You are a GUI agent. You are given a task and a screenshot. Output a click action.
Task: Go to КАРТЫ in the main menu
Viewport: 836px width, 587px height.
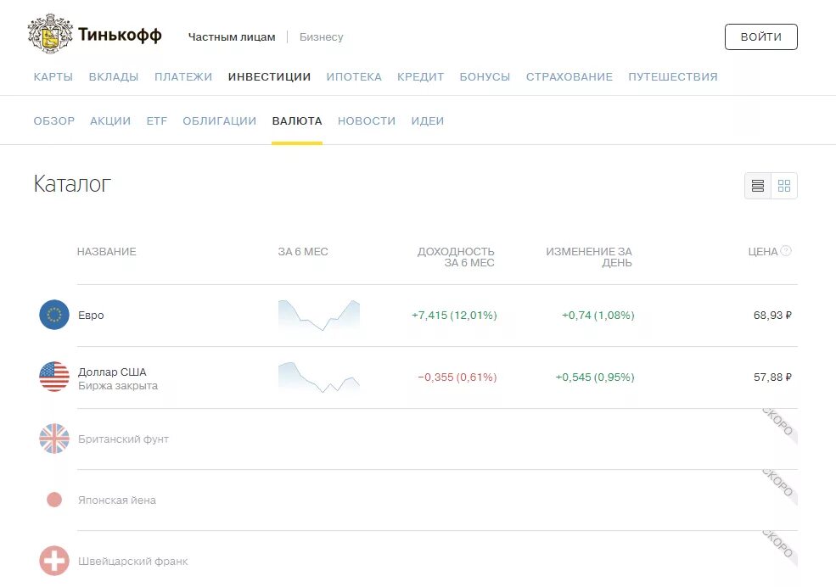pos(53,76)
